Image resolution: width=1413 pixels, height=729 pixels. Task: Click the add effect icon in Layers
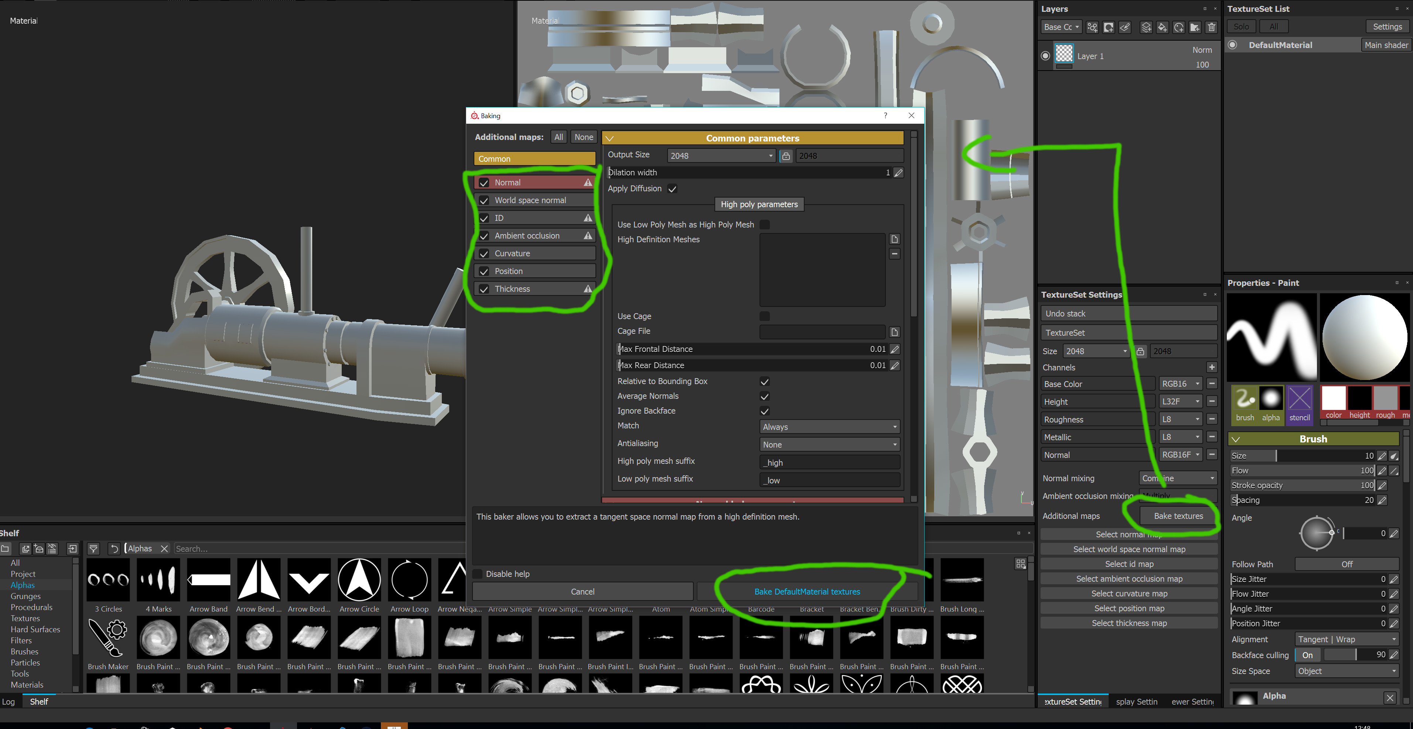1092,27
